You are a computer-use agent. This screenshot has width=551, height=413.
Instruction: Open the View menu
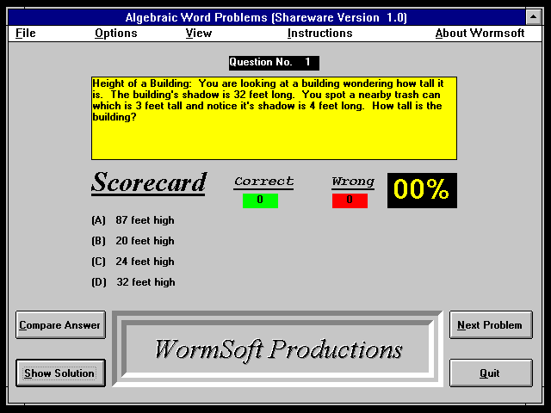click(198, 34)
